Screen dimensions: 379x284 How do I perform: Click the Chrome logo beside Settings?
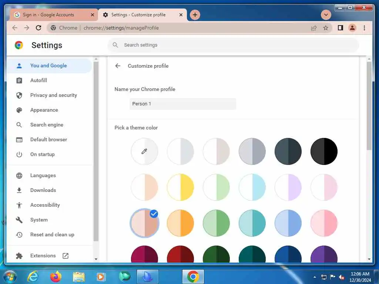coord(19,45)
